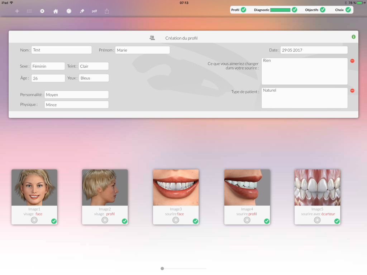Open the timer clock icon in the toolbar
The height and width of the screenshot is (275, 367).
tap(68, 11)
